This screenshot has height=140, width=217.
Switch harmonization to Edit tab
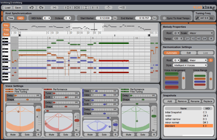pyautogui.click(x=189, y=53)
